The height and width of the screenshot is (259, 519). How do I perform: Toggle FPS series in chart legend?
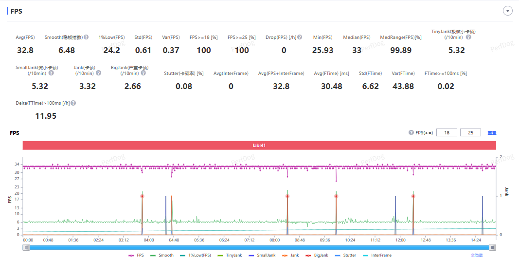coord(137,256)
